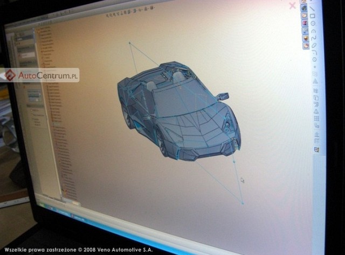The image size is (345, 255).
Task: Click the top vertex of the blue reference triangle
Action: pyautogui.click(x=129, y=43)
